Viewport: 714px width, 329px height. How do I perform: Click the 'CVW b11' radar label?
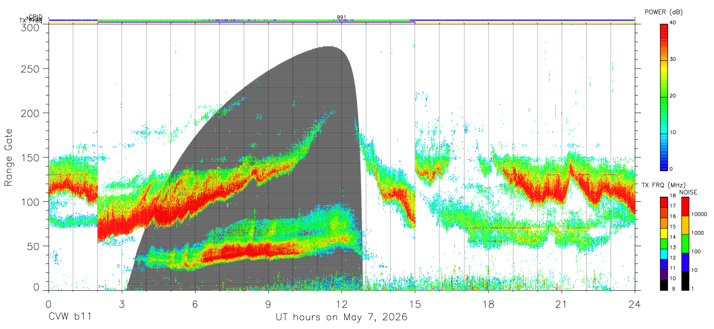(70, 317)
